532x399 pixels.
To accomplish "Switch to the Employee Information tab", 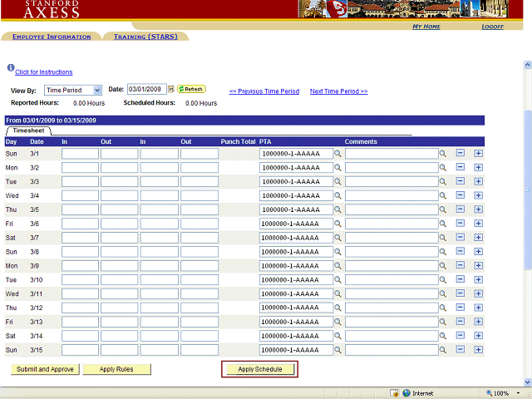I will click(x=52, y=37).
